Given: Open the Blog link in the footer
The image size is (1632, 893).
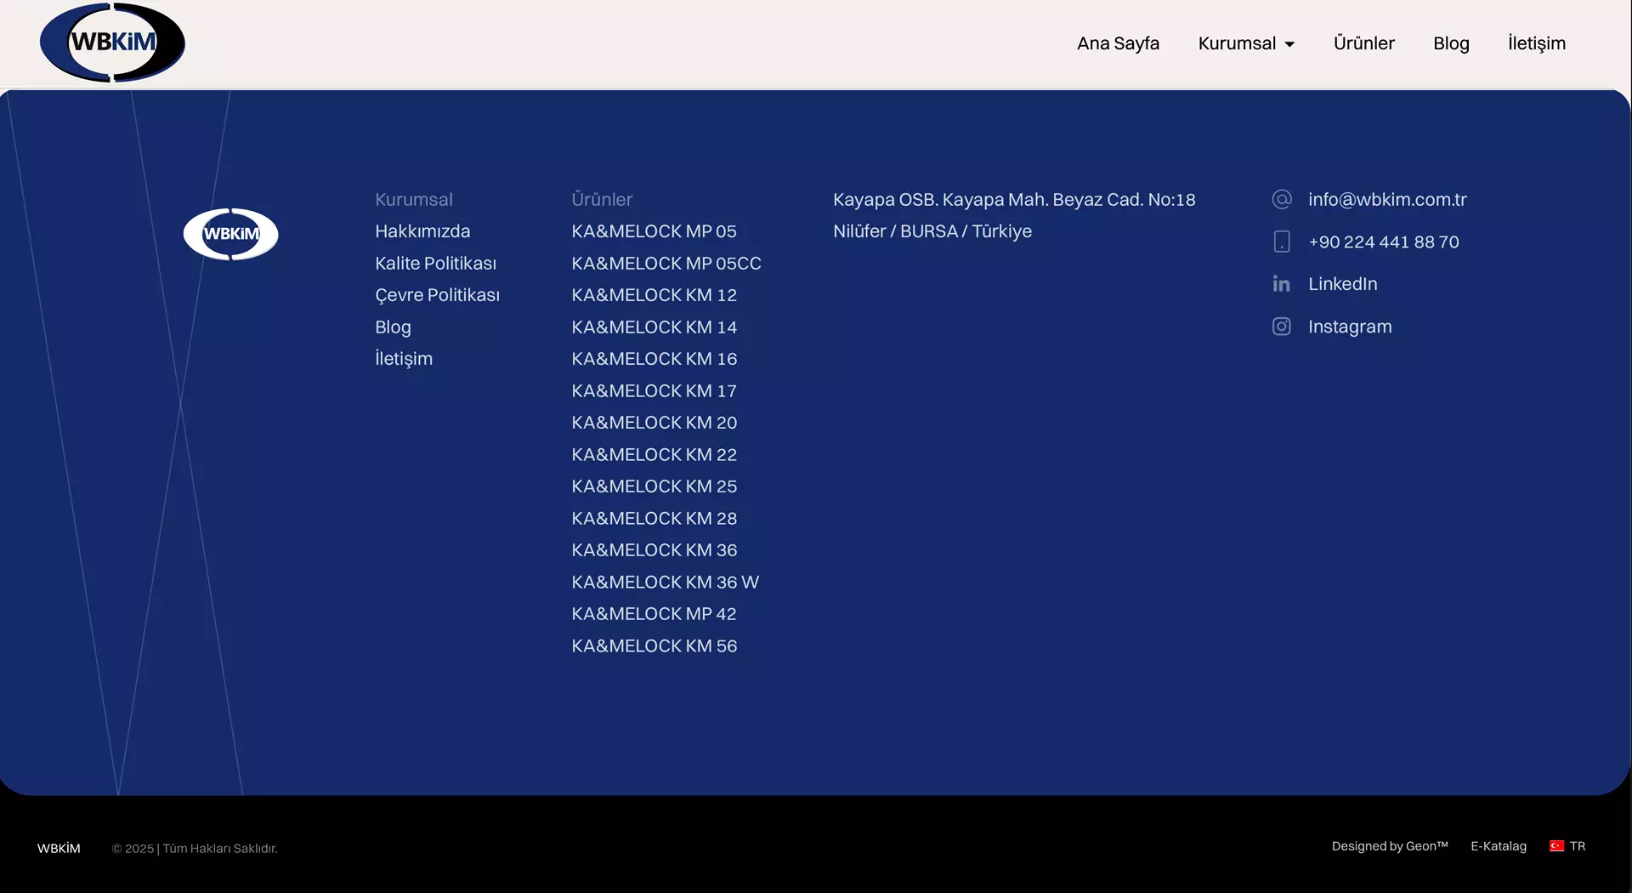Looking at the screenshot, I should pyautogui.click(x=393, y=327).
